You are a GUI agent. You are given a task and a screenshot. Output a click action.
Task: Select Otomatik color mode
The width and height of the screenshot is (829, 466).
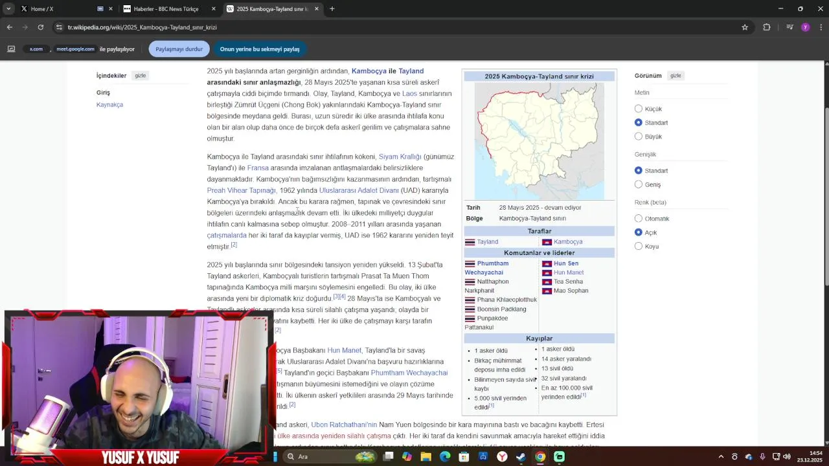639,219
